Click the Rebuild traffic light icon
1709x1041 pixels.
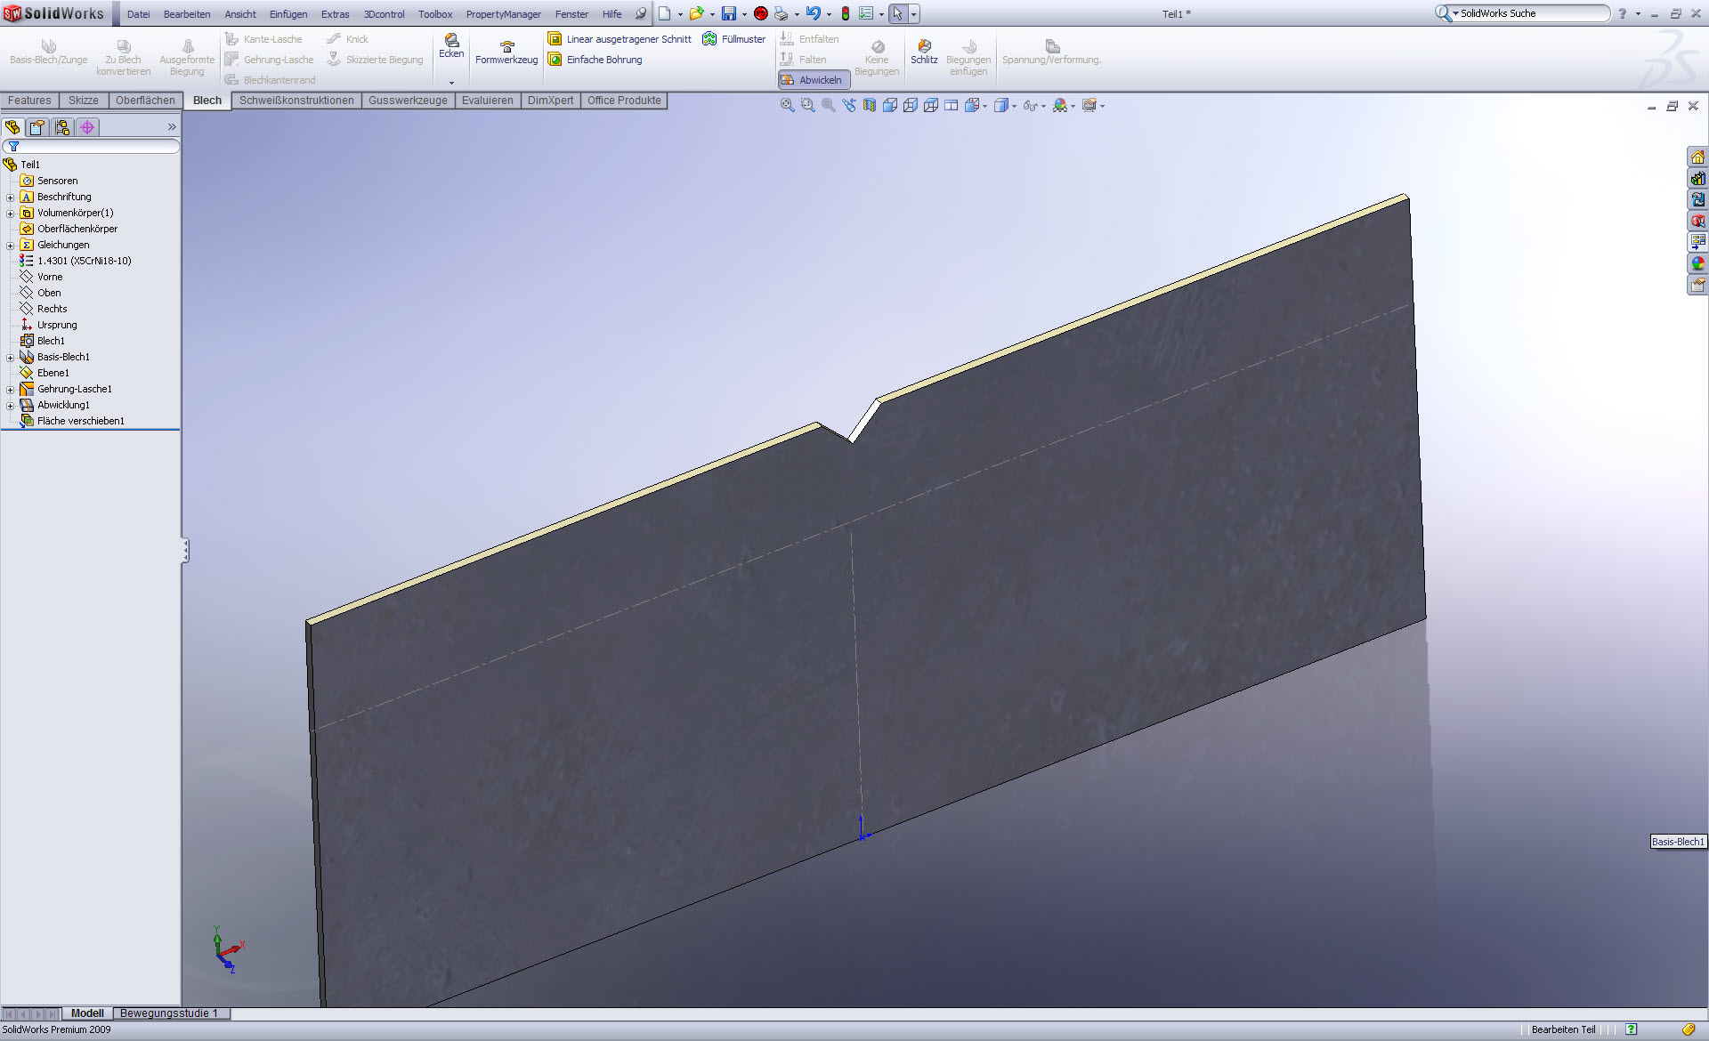tap(845, 13)
